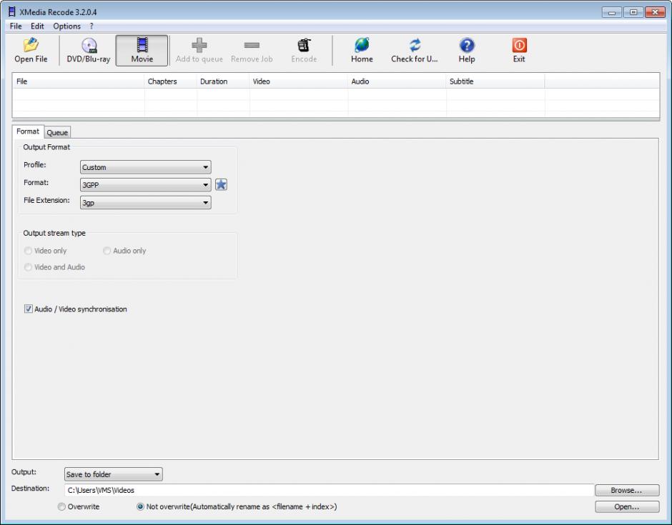Select the Video and Audio radio button
This screenshot has width=672, height=525.
click(29, 266)
